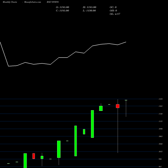Click the "OL: 4.87" value

pos(115,14)
